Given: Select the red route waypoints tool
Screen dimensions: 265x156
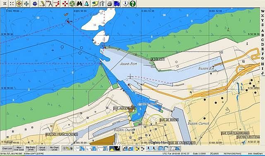Looking at the screenshot, I should pos(57,3).
